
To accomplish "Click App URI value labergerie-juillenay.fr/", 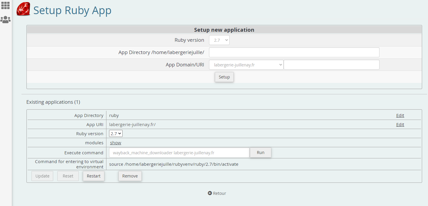I will 132,125.
